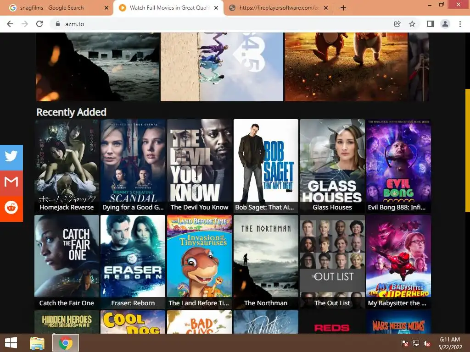Open Action Center flag tray icon

coord(405,343)
